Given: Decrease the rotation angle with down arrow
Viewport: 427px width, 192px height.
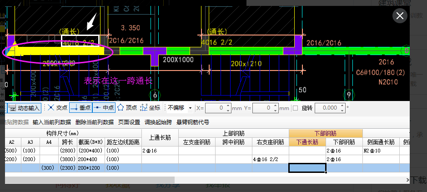Looking at the screenshot, I should click(x=342, y=110).
